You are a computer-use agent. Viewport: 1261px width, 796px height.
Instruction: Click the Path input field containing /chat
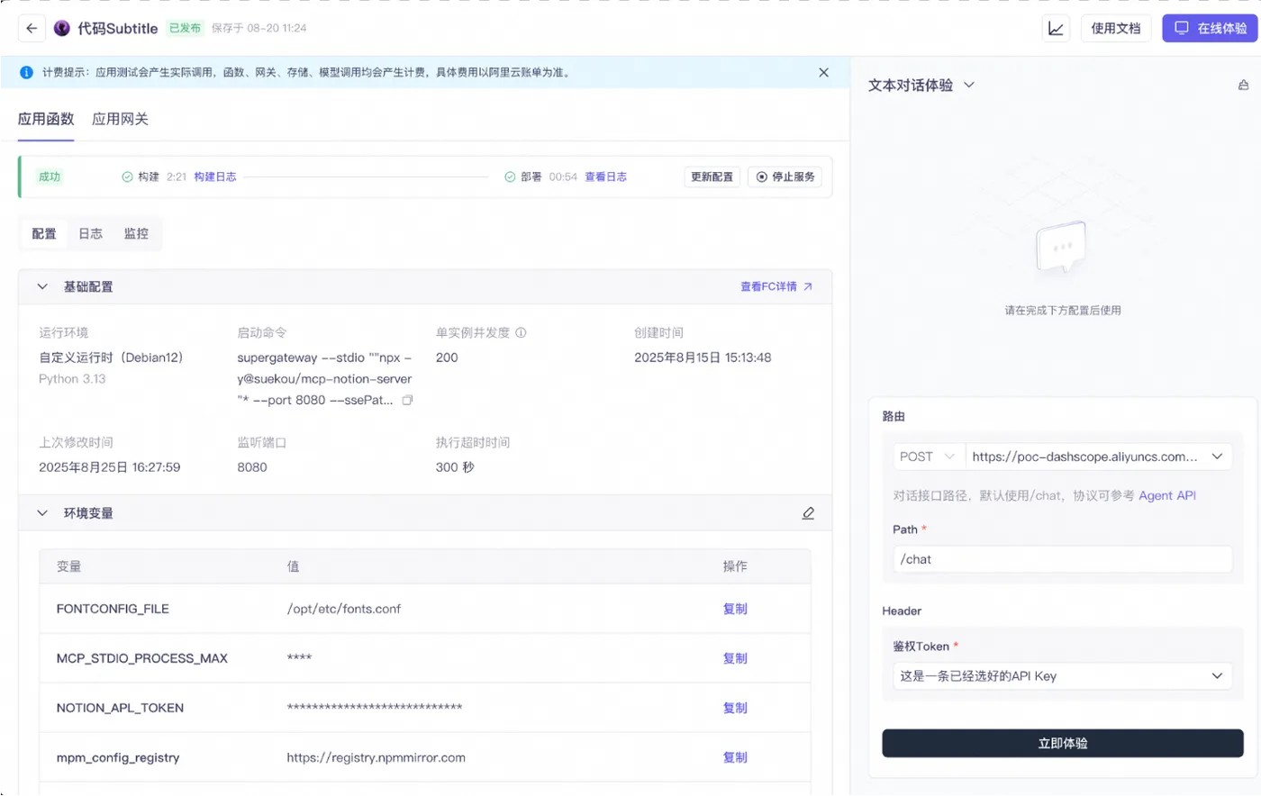click(1062, 559)
